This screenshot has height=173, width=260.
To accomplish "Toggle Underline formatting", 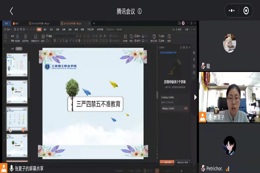I will [61, 41].
